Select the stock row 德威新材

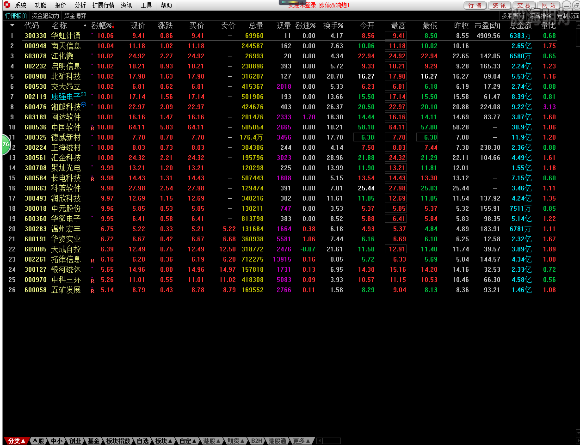tap(280, 137)
